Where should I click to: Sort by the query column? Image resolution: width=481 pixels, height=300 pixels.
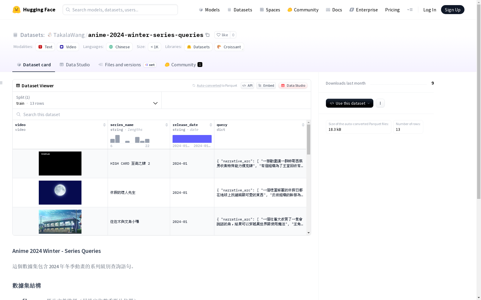[303, 125]
